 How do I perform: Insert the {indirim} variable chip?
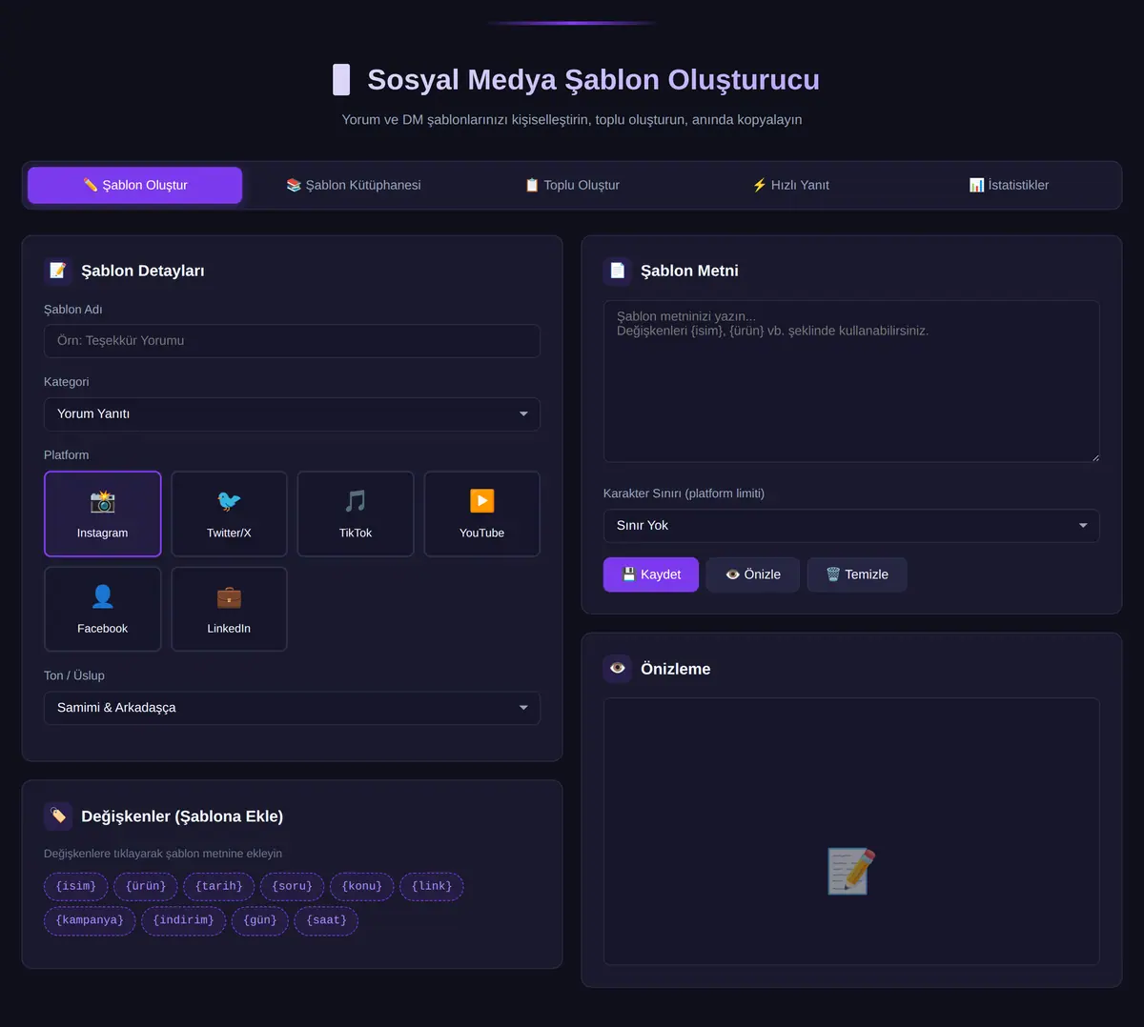(x=184, y=920)
